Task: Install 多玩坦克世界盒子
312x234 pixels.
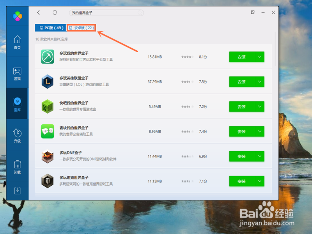Action: point(242,181)
